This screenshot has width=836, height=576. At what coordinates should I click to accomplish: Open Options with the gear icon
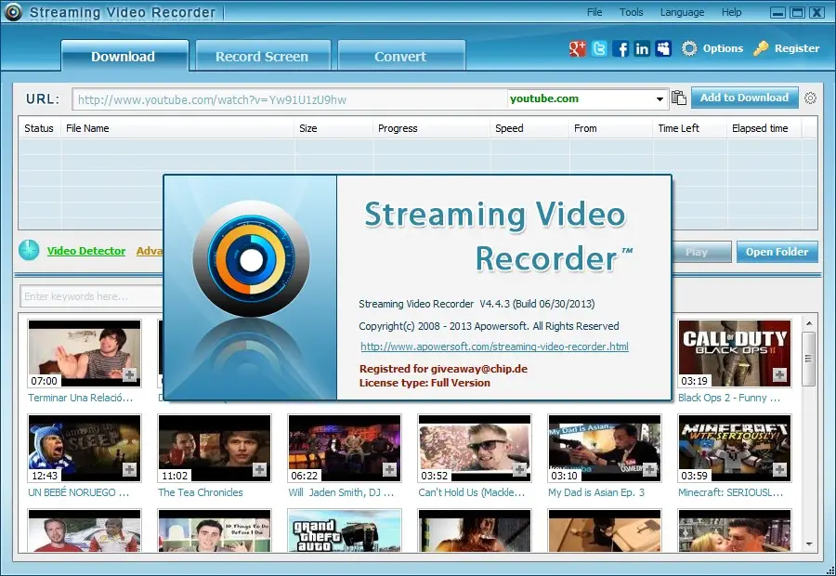tap(689, 48)
